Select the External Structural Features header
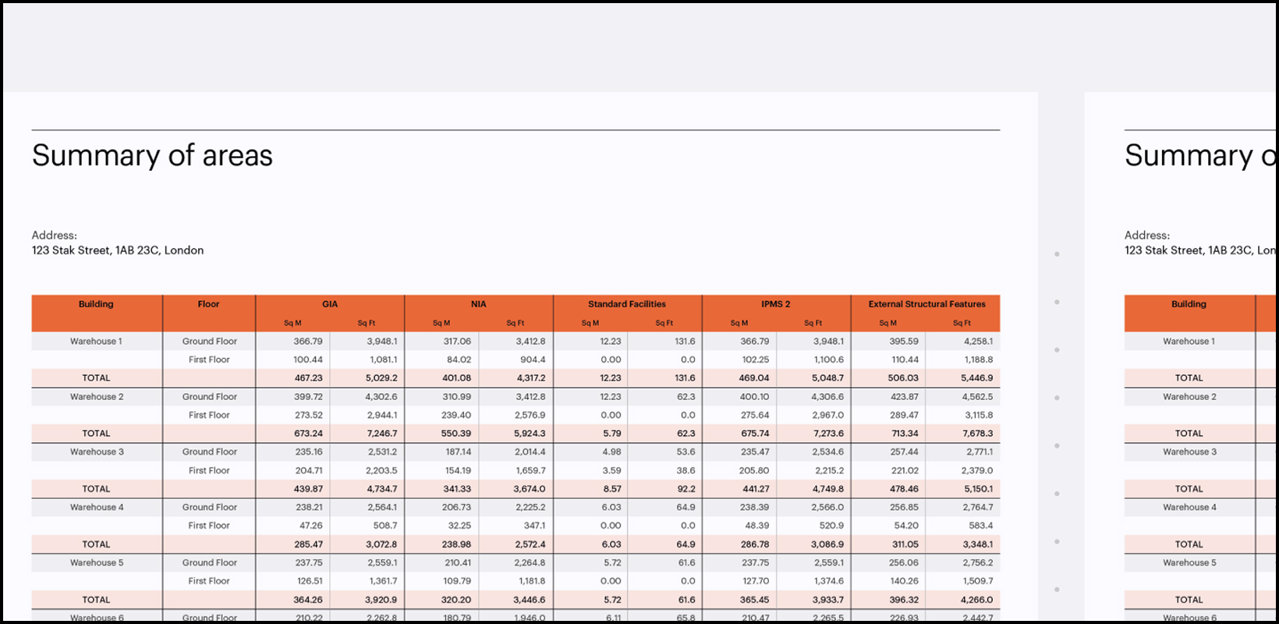This screenshot has width=1279, height=624. click(x=926, y=304)
